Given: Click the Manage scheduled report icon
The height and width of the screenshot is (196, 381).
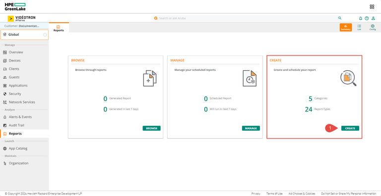Looking at the screenshot, I should [250, 78].
